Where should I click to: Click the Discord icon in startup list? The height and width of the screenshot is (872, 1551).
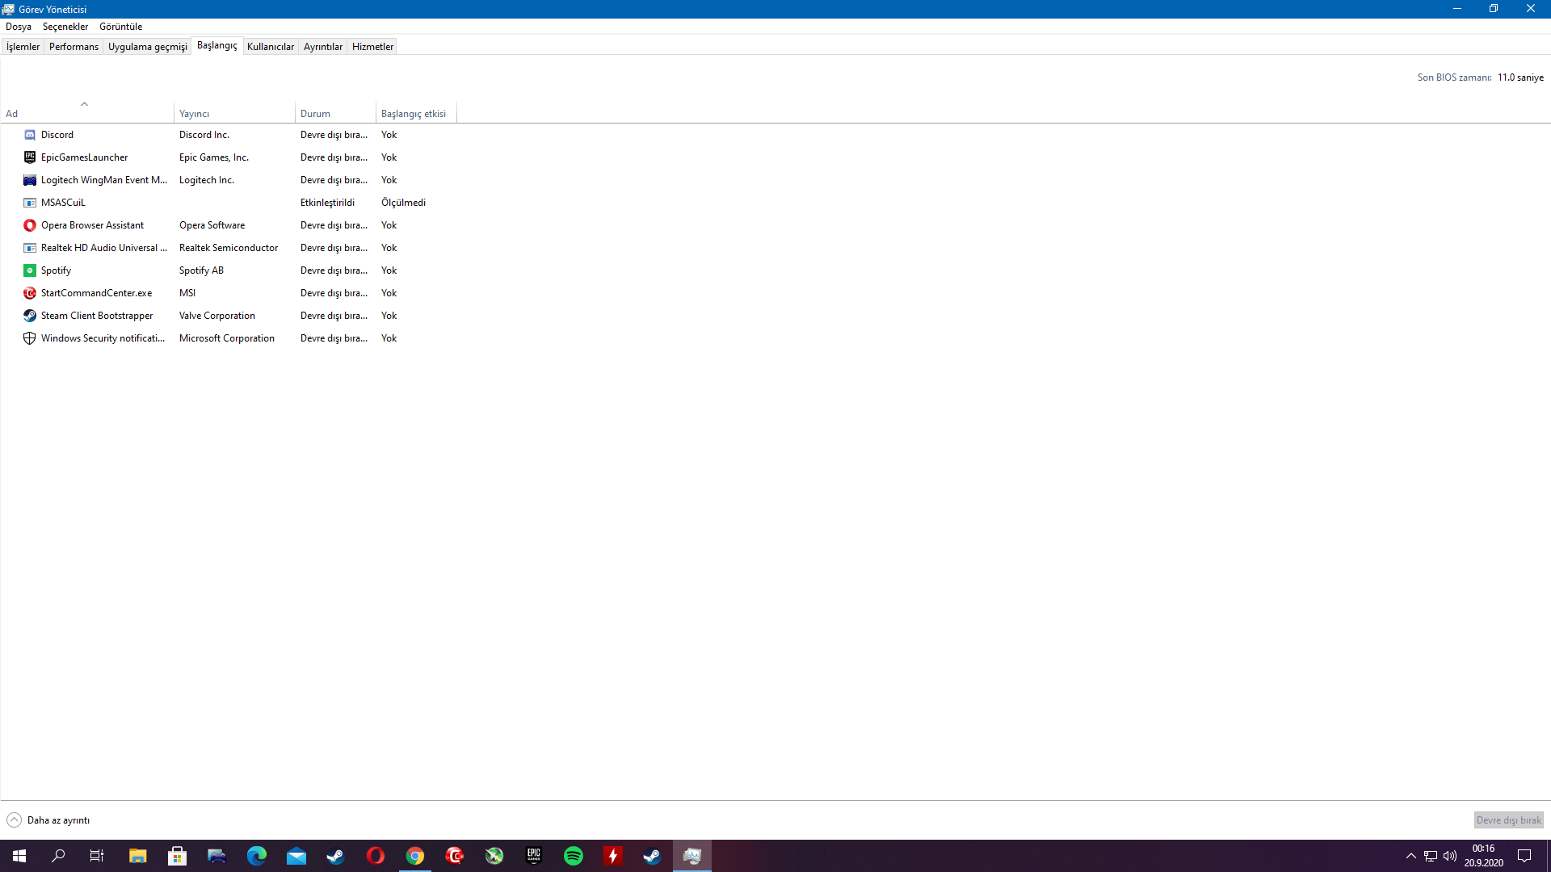(30, 135)
